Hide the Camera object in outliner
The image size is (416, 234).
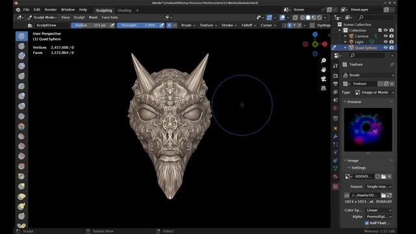[x=385, y=36]
